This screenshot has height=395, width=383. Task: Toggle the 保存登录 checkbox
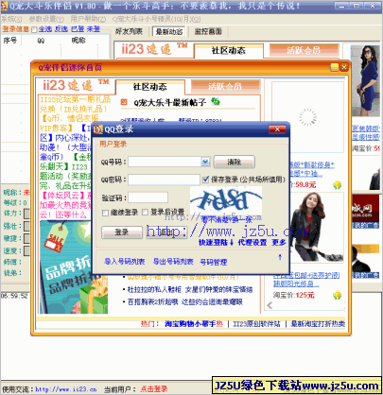coord(205,180)
